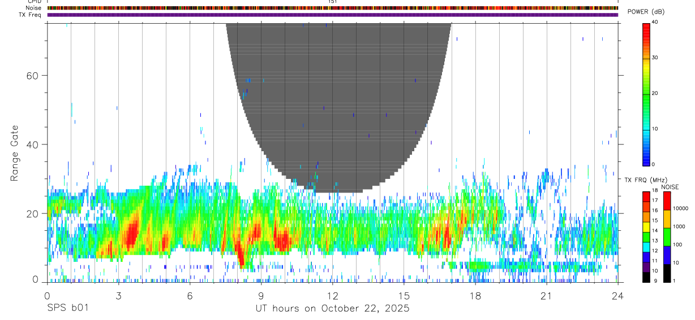Click the '10000' value on the NOISE scale
Viewport: 695px width, 320px height.
pos(680,208)
